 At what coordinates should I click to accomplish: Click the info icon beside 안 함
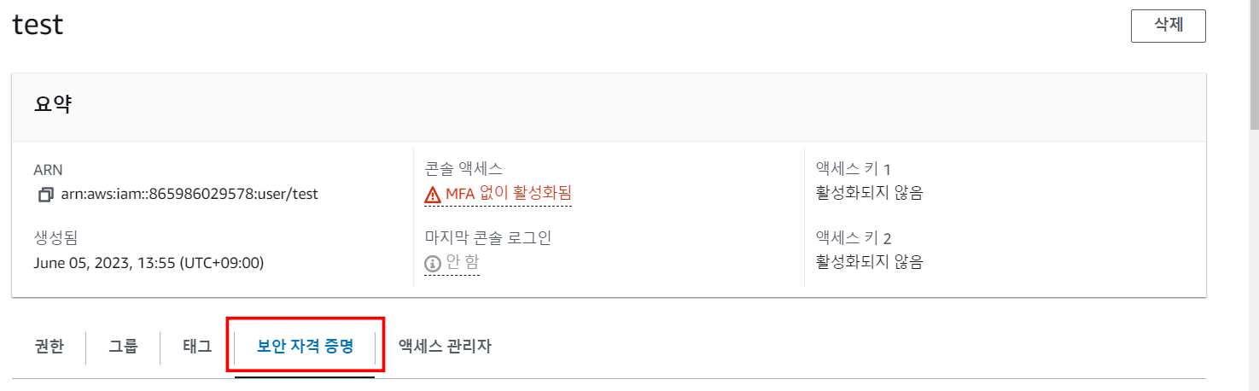tap(433, 264)
